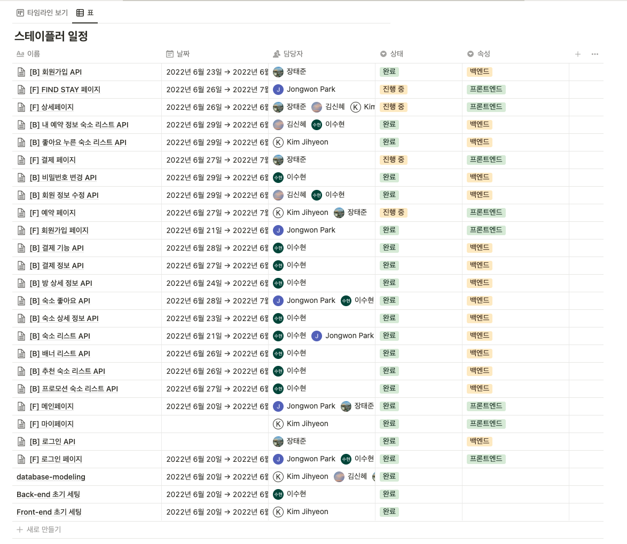Click Kim Jihyeon's avatar in the 좋아요 누른 숙소 row

[279, 142]
